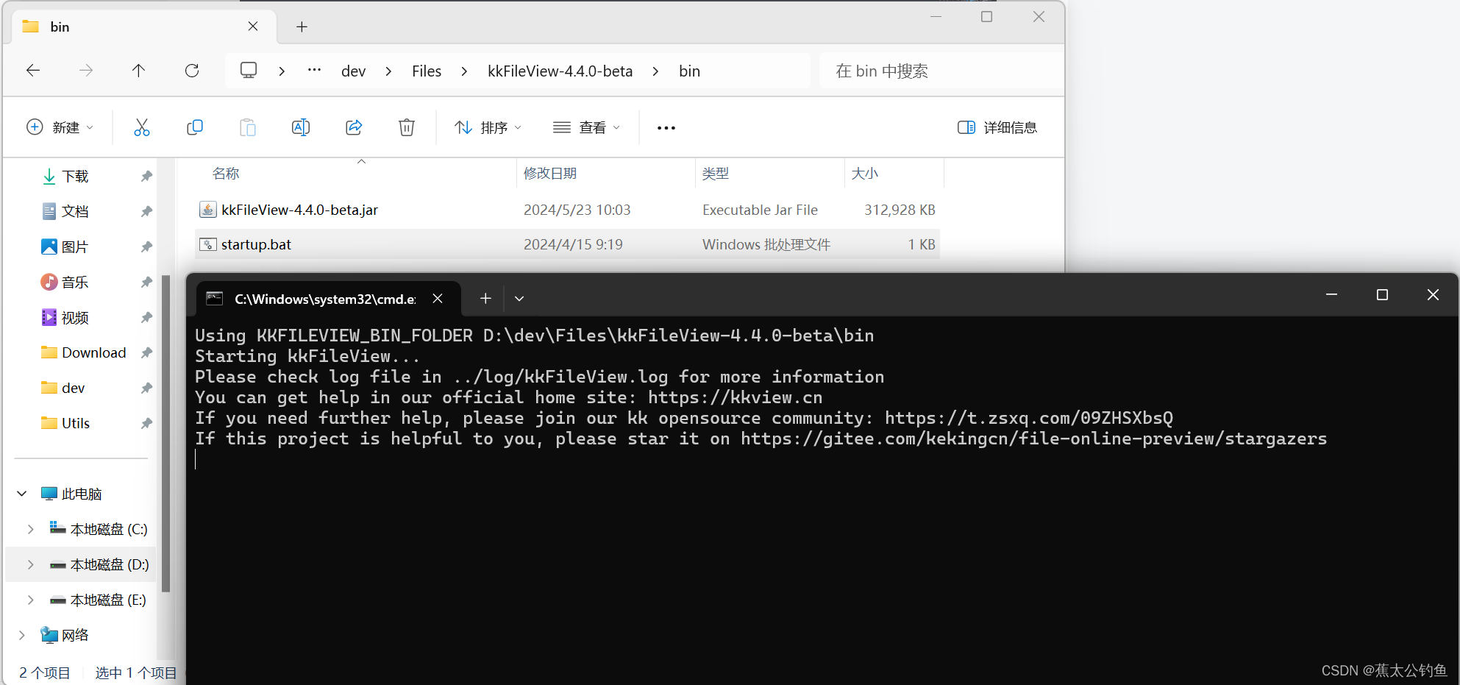Image resolution: width=1460 pixels, height=685 pixels.
Task: Toggle the 详细信息 details pane
Action: 997,127
